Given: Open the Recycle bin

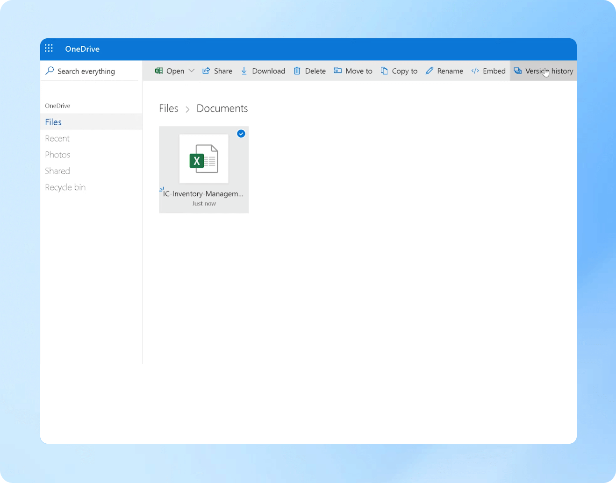Looking at the screenshot, I should click(x=65, y=187).
